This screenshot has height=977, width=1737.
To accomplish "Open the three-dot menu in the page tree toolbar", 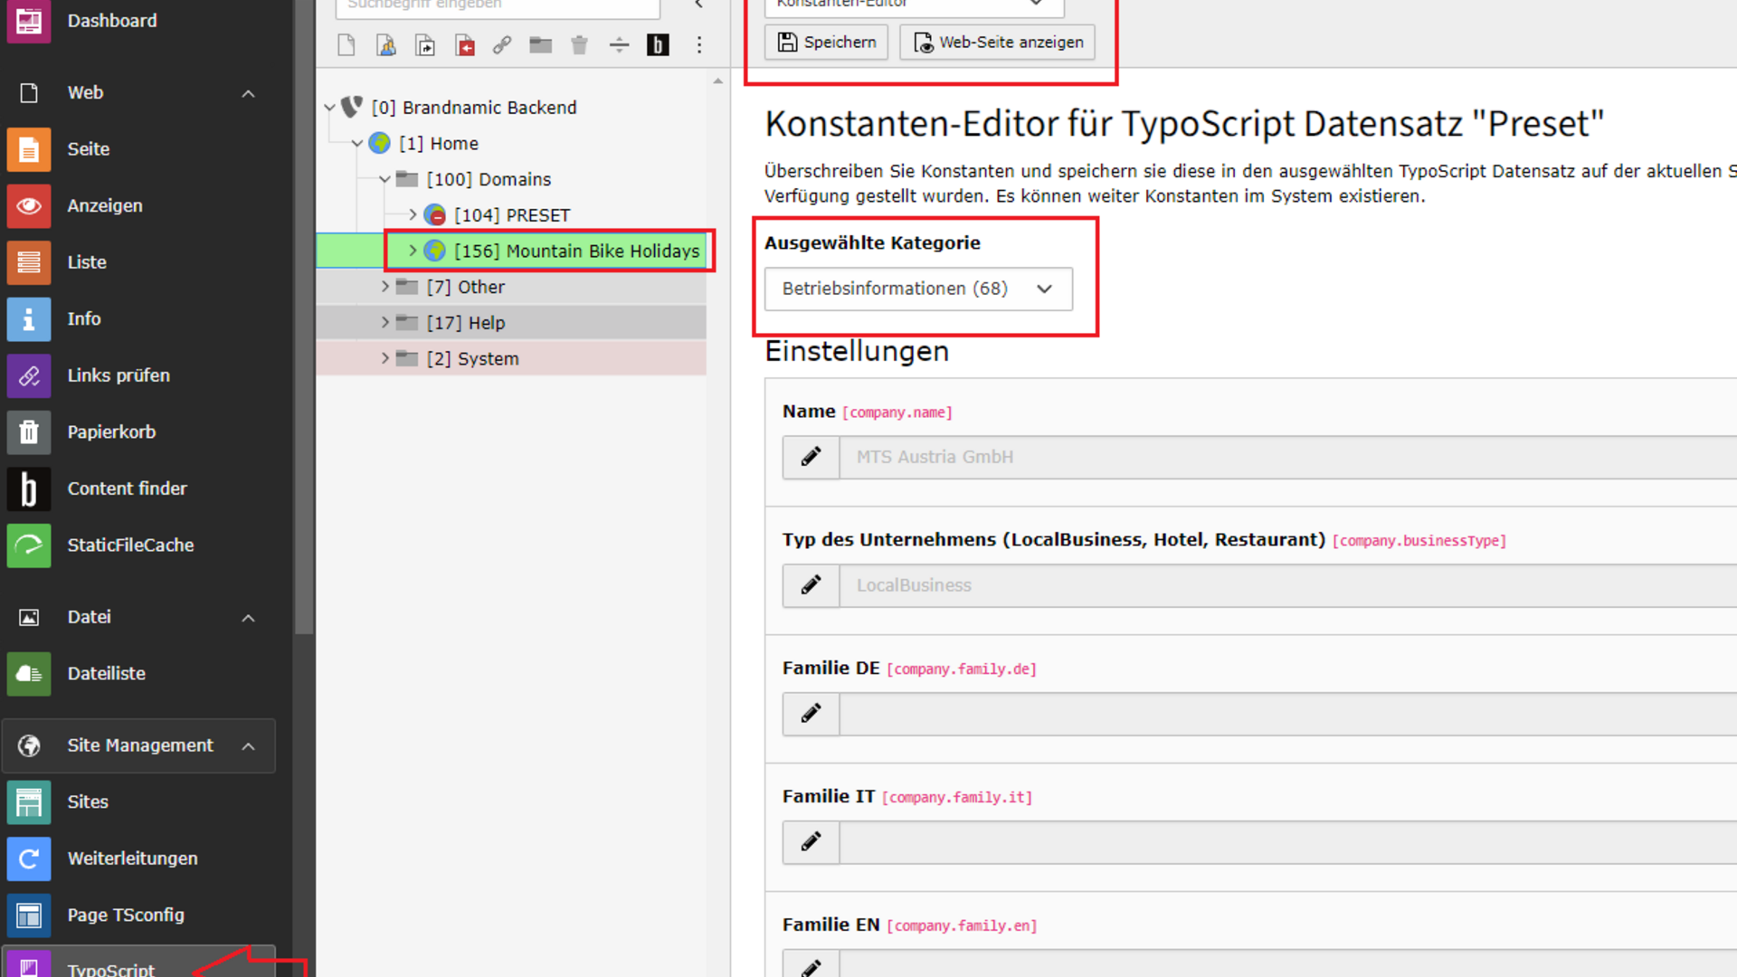I will 699,45.
